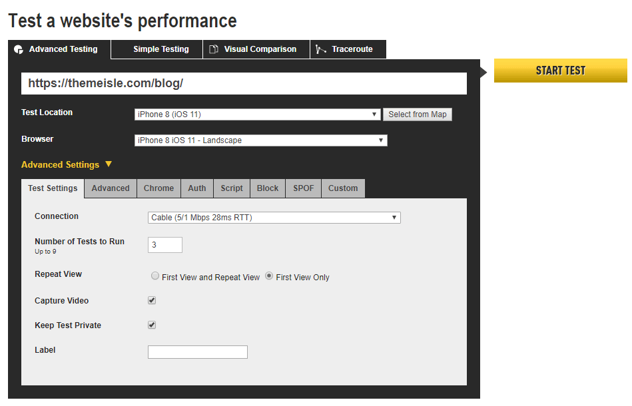Collapse the Advanced Settings section
This screenshot has height=406, width=632.
[67, 165]
